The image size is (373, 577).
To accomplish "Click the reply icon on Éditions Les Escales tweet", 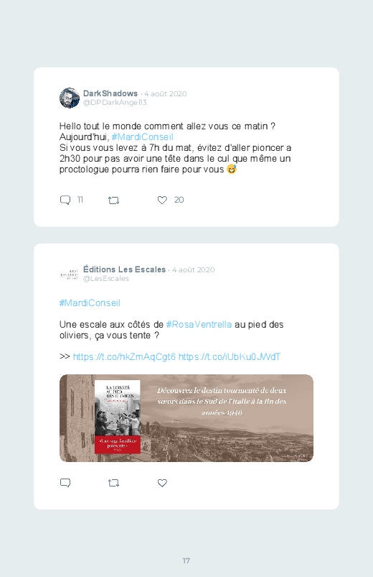I will tap(65, 483).
